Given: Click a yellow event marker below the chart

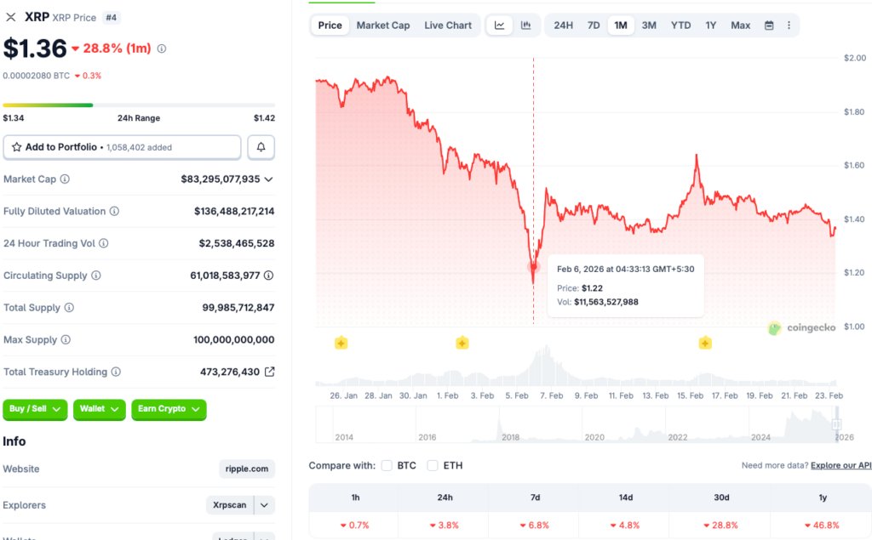Looking at the screenshot, I should (341, 343).
